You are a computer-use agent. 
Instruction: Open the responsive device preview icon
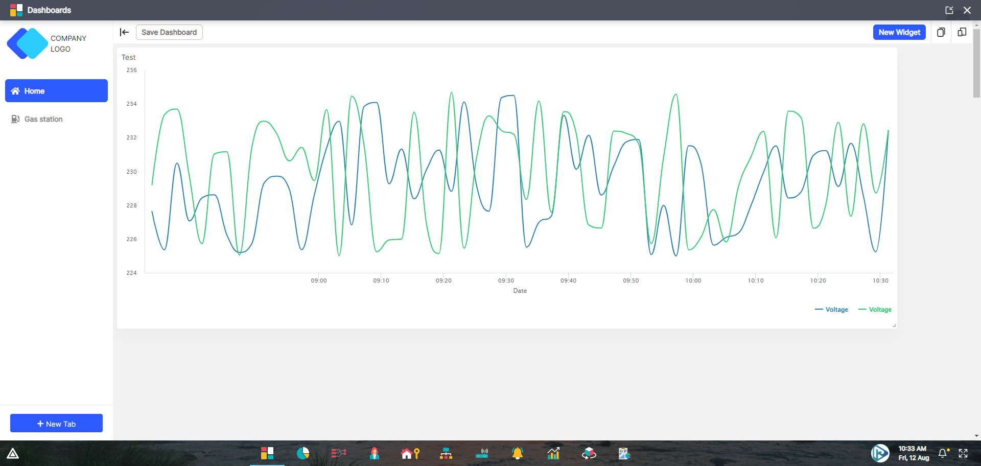pos(962,32)
